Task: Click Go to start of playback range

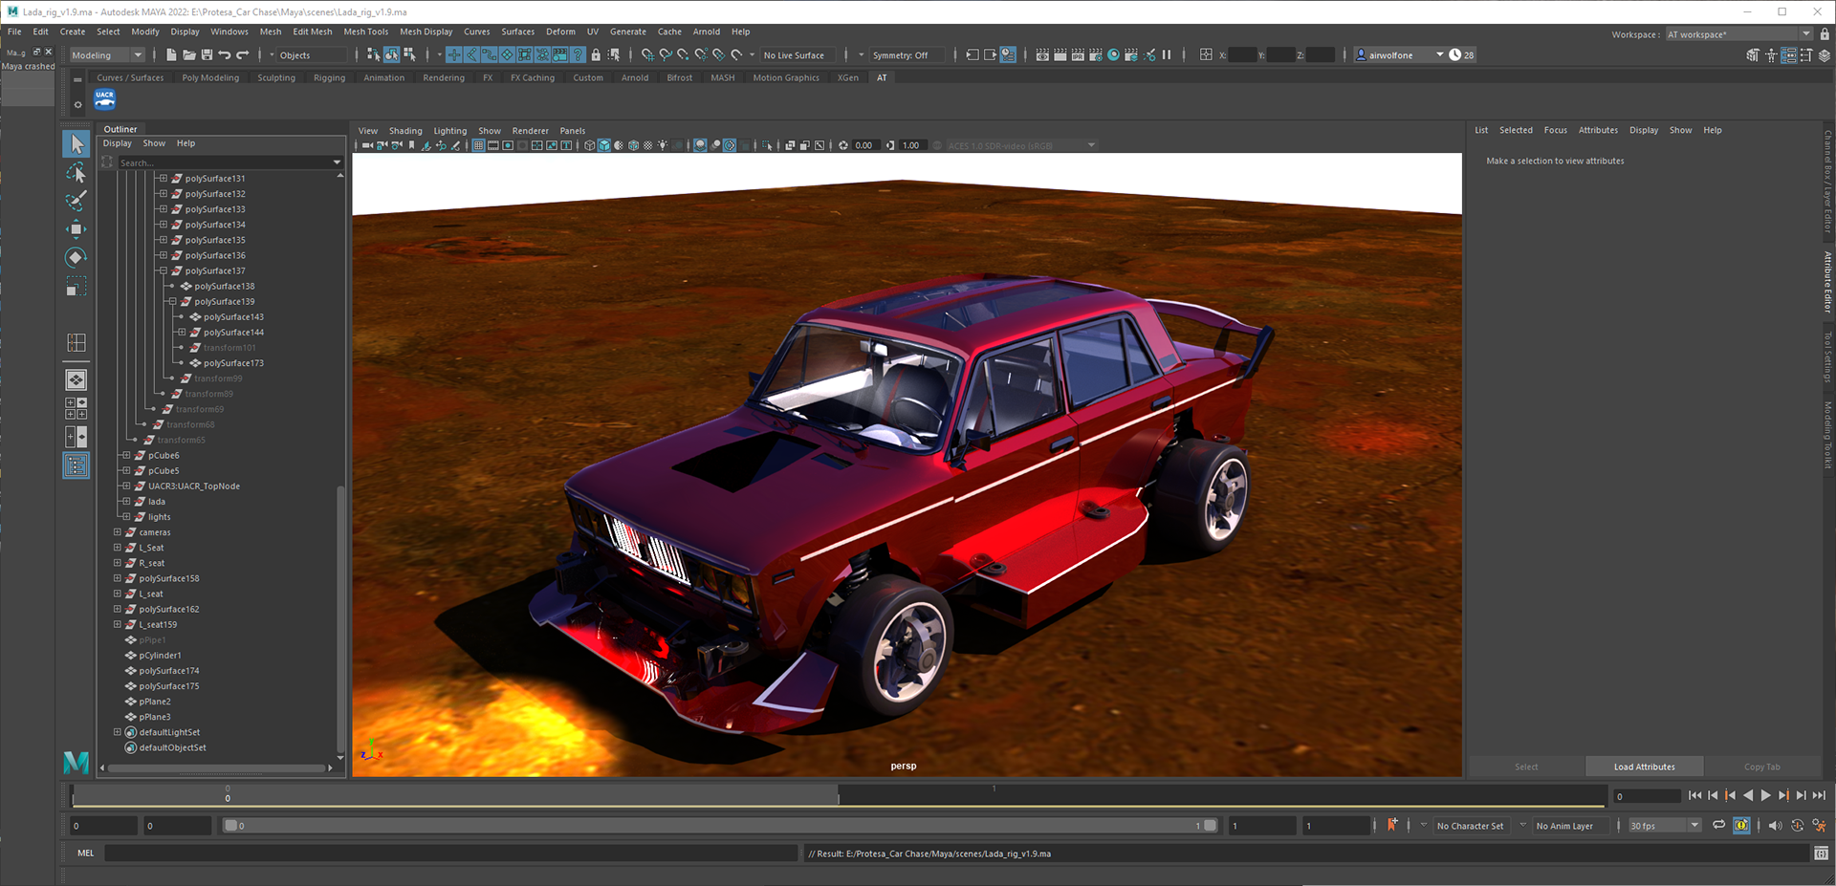Action: click(x=1695, y=795)
